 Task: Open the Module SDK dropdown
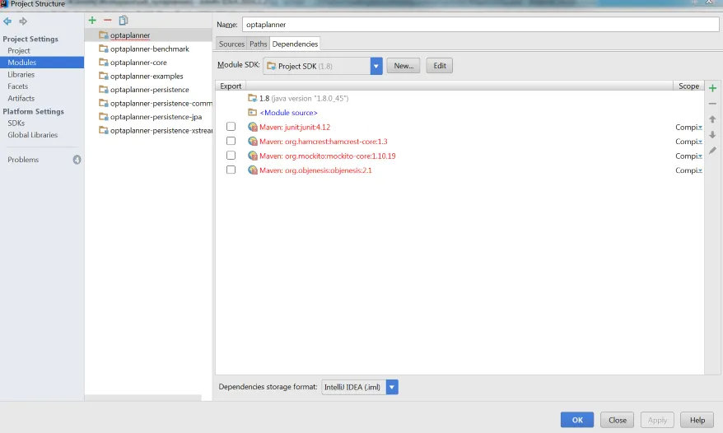pyautogui.click(x=375, y=66)
